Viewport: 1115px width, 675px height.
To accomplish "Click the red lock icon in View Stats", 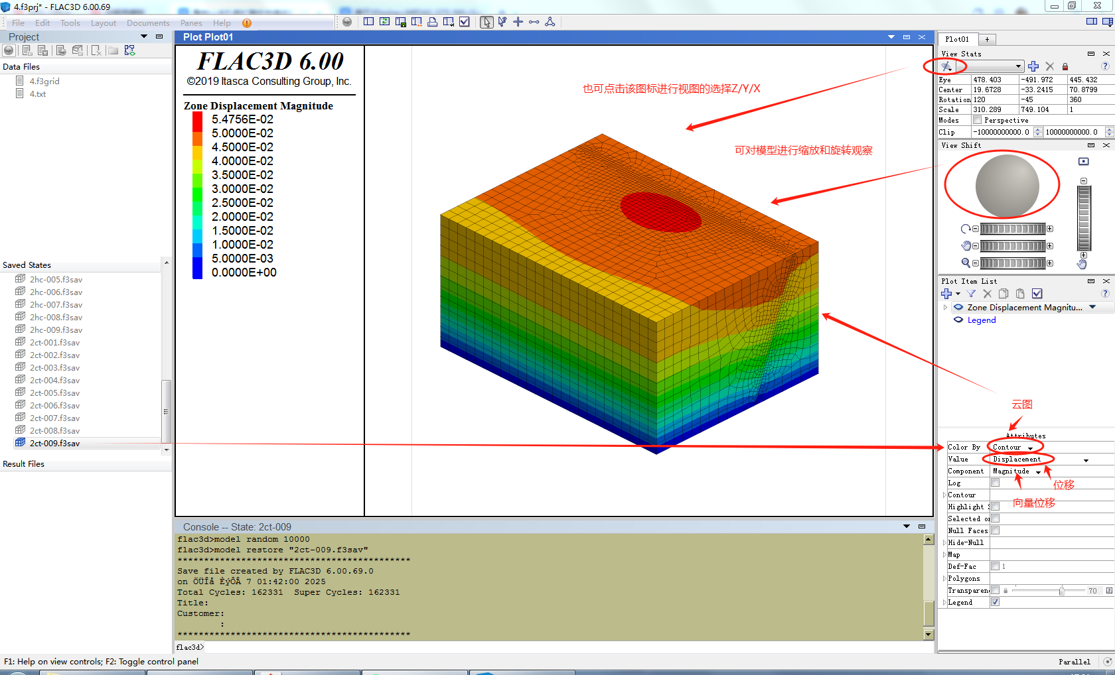I will pos(1065,66).
